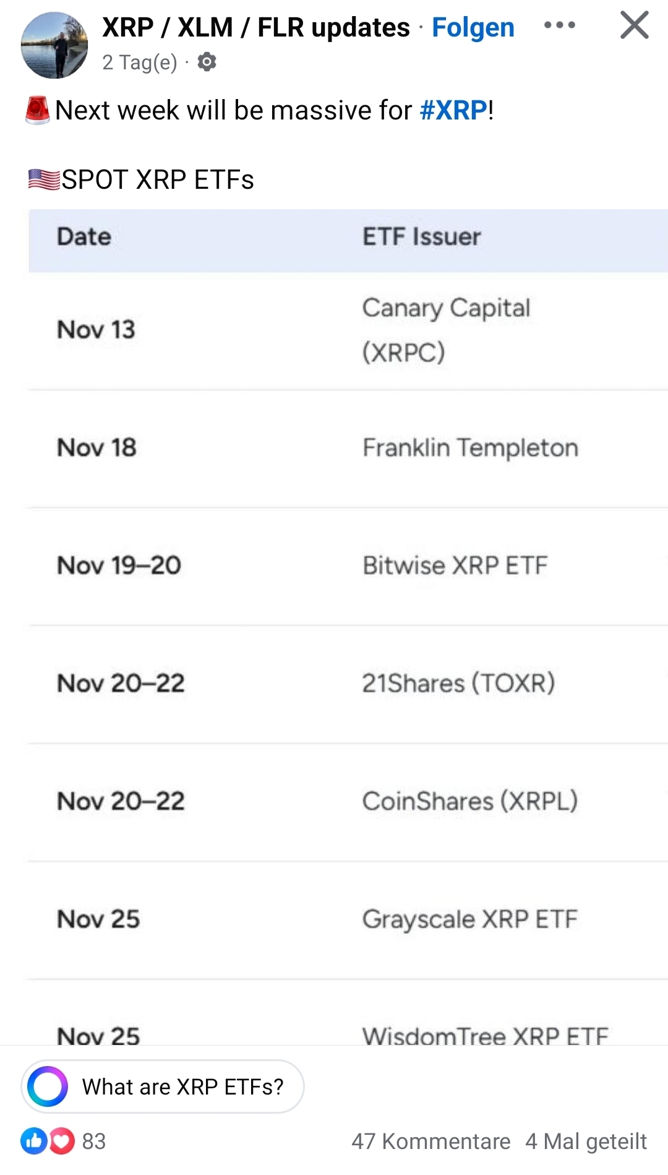Open the three-dots post options menu
668x1175 pixels.
click(x=559, y=26)
